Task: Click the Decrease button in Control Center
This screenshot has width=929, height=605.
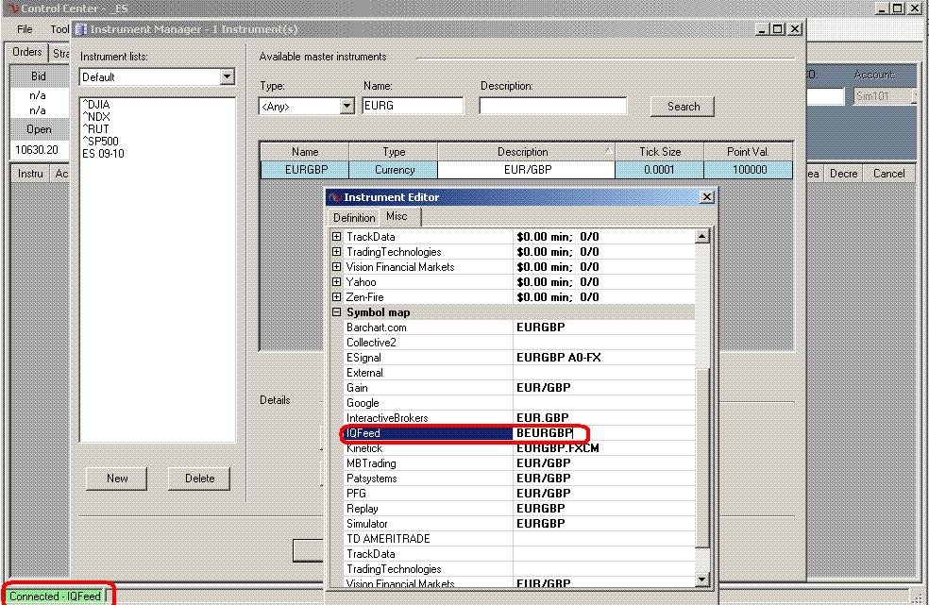Action: pyautogui.click(x=843, y=174)
